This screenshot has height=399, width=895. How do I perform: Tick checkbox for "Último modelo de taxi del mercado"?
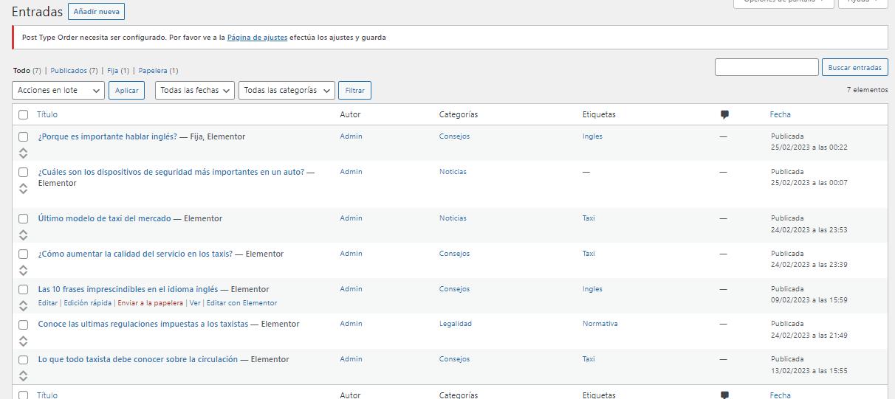(24, 218)
